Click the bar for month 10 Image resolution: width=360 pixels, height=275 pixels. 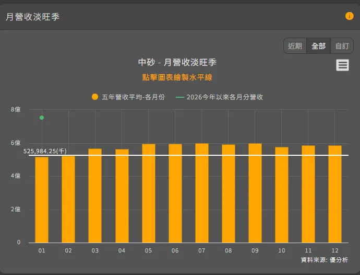282,195
